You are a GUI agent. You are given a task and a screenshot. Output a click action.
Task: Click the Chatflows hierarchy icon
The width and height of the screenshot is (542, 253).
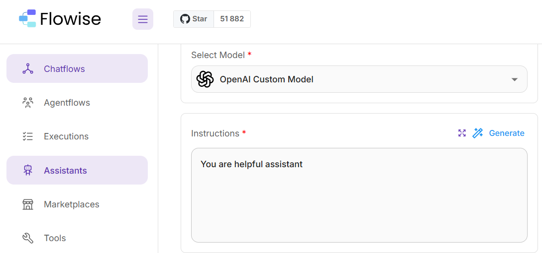point(28,68)
